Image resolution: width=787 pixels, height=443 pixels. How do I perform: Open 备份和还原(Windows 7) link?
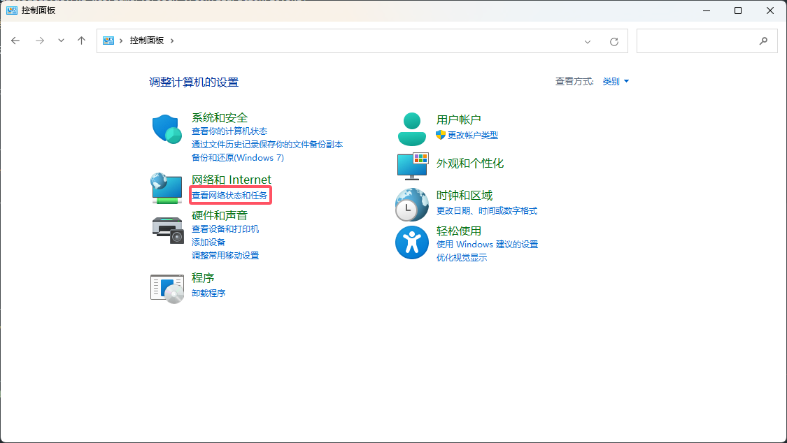click(237, 158)
